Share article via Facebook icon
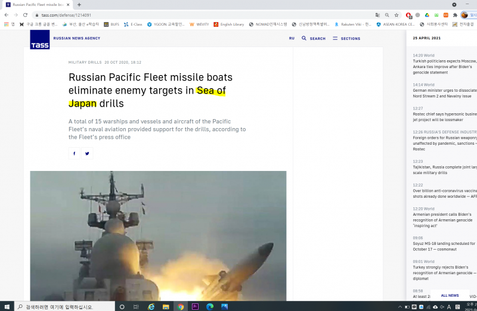Viewport: 477px width, 311px height. click(x=74, y=153)
